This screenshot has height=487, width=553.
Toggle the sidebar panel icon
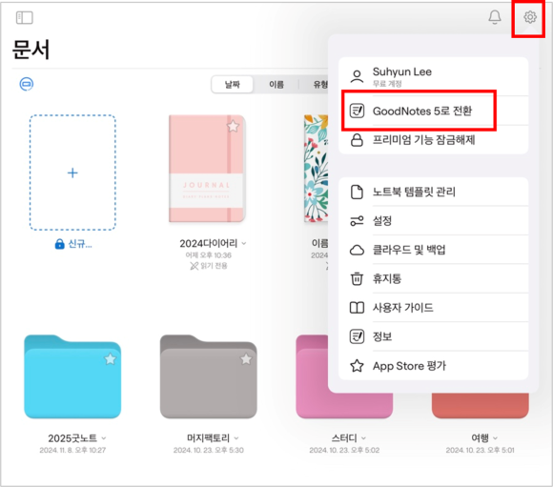point(25,17)
